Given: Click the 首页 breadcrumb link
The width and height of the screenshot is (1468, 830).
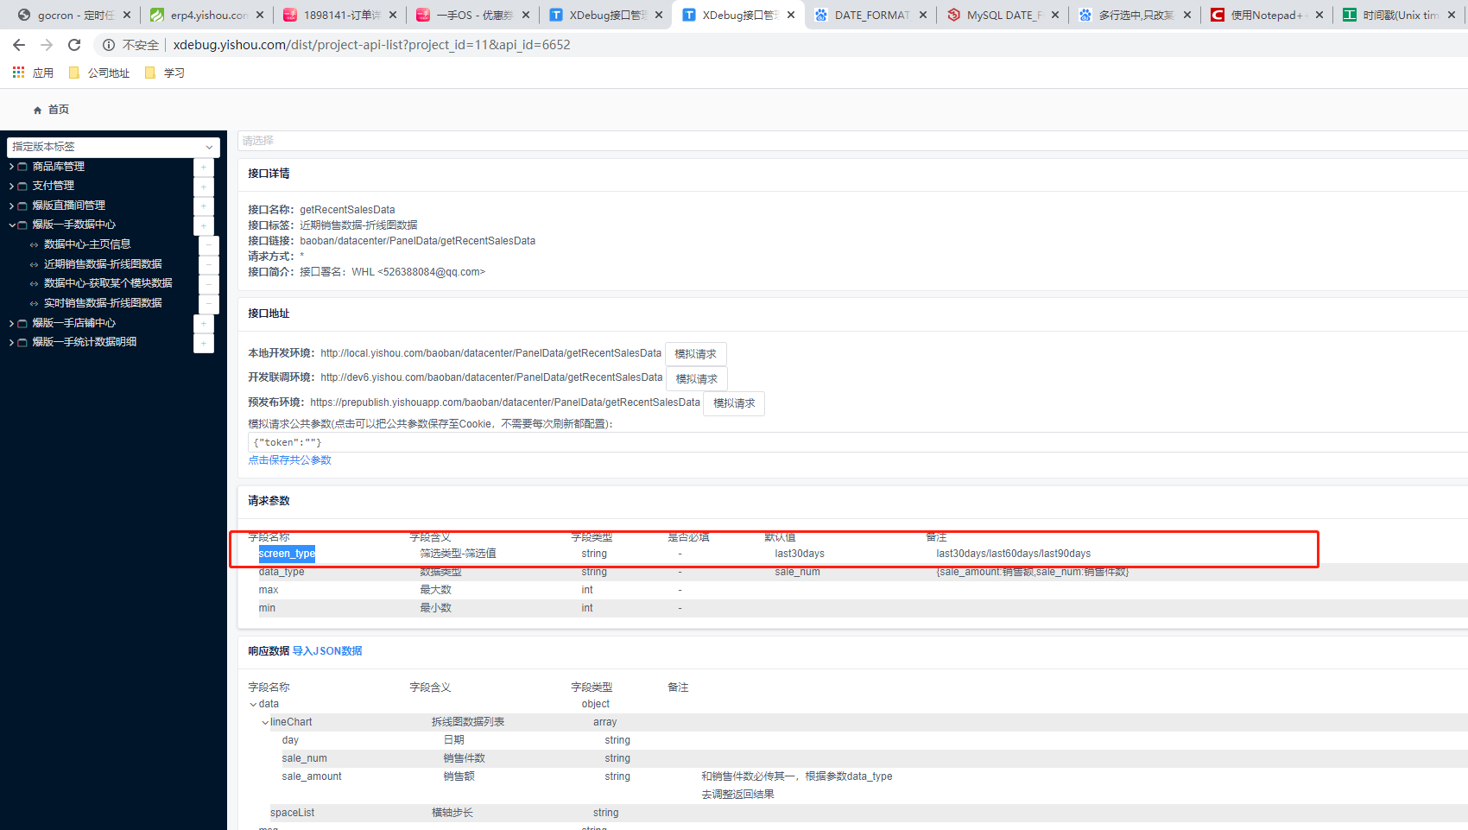Looking at the screenshot, I should pos(59,110).
